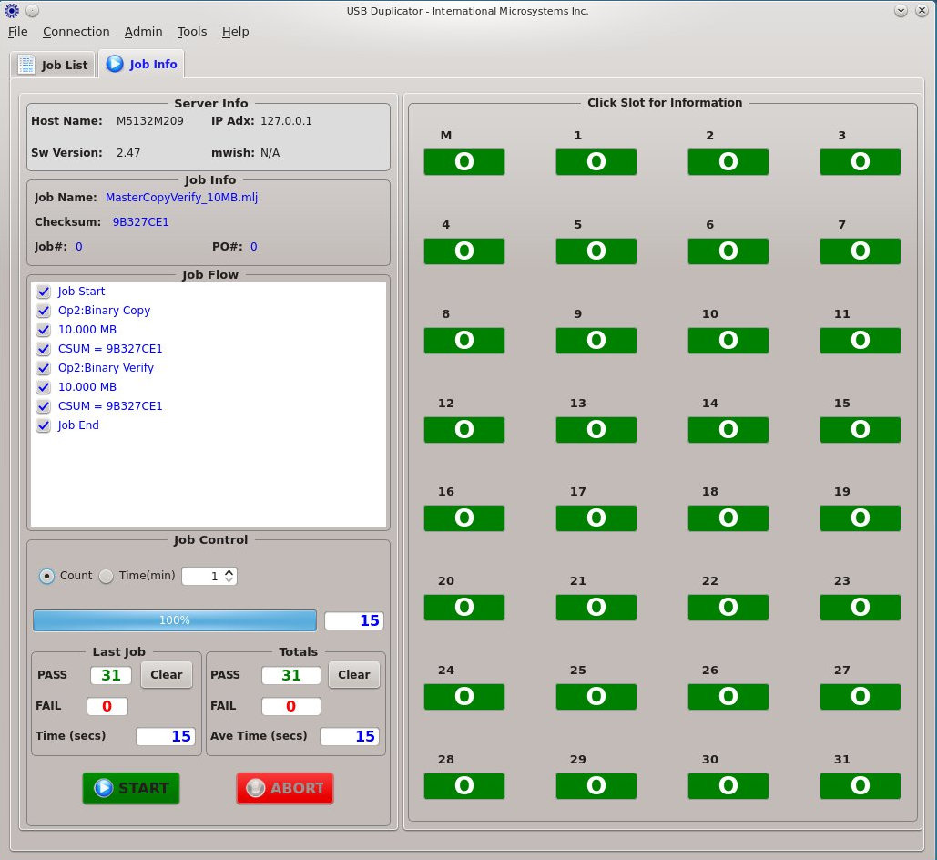Select slot 8 status box
This screenshot has width=937, height=860.
coord(463,341)
